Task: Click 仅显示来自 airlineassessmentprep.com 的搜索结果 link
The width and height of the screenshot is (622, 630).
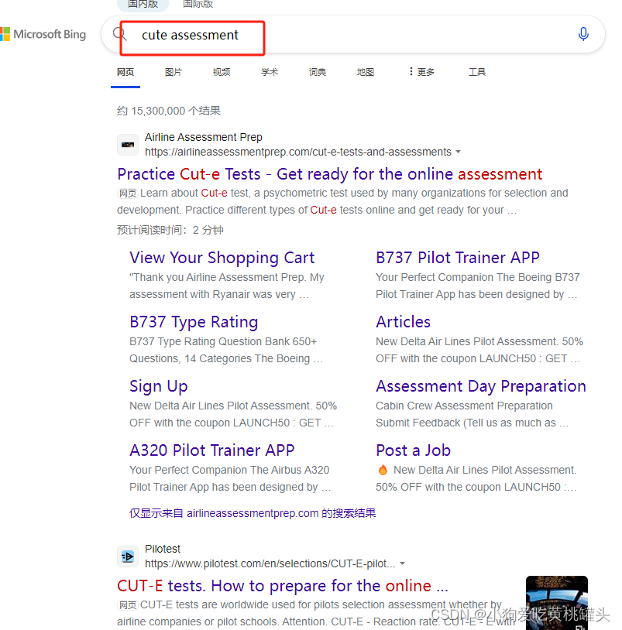Action: [x=253, y=513]
